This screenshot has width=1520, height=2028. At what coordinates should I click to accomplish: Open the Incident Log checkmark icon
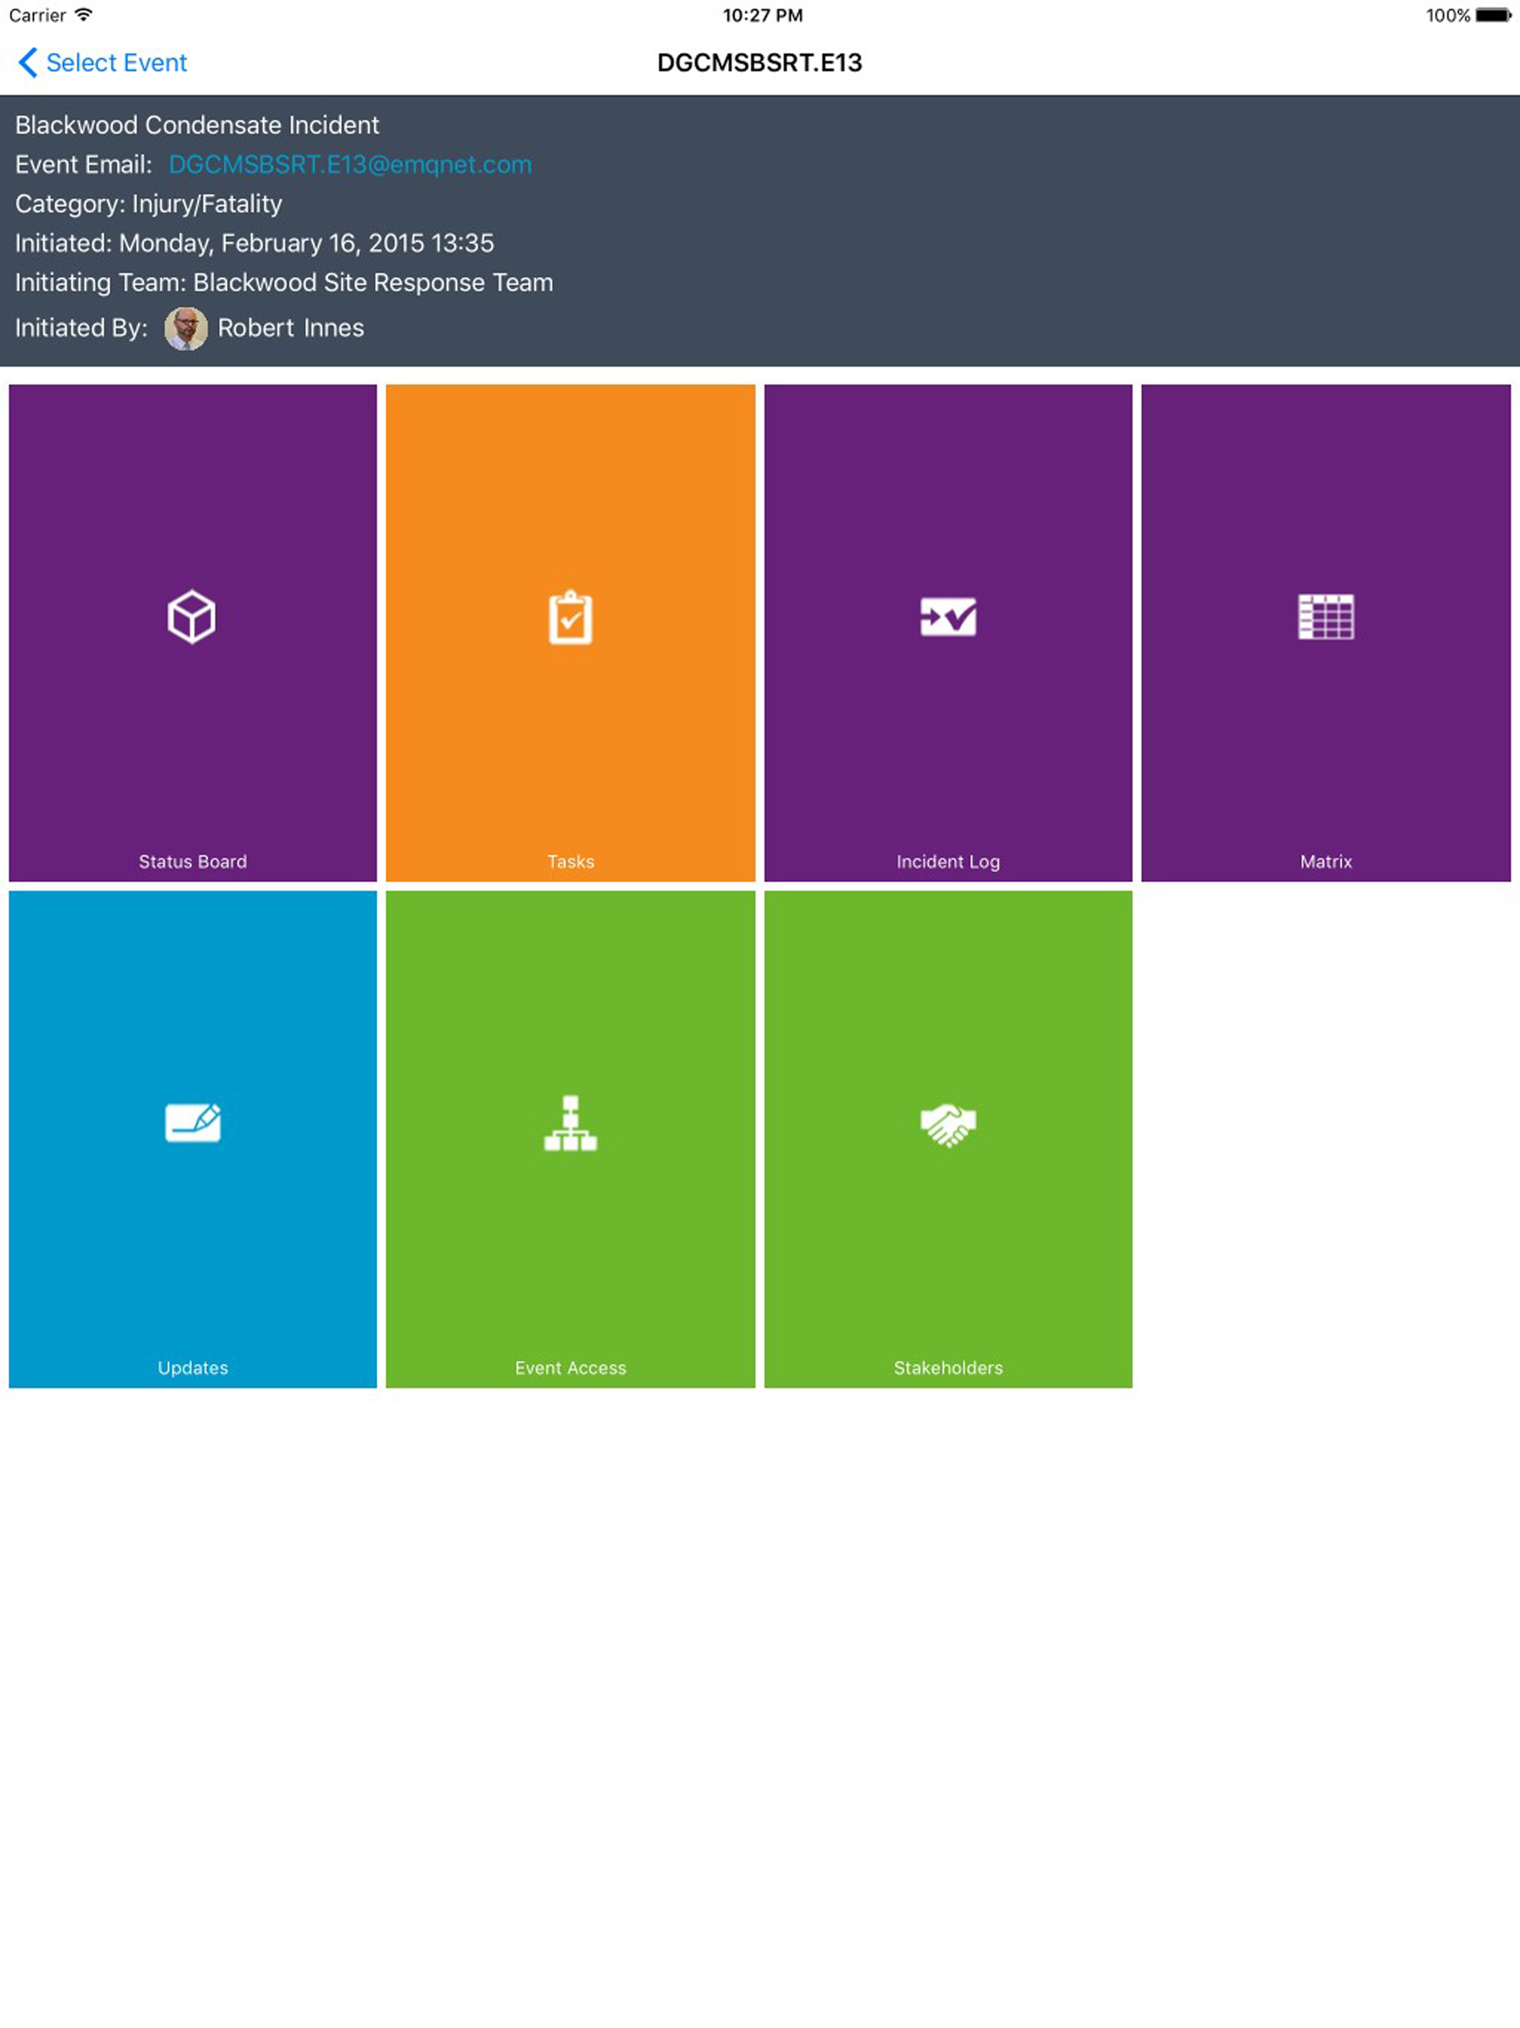[948, 616]
